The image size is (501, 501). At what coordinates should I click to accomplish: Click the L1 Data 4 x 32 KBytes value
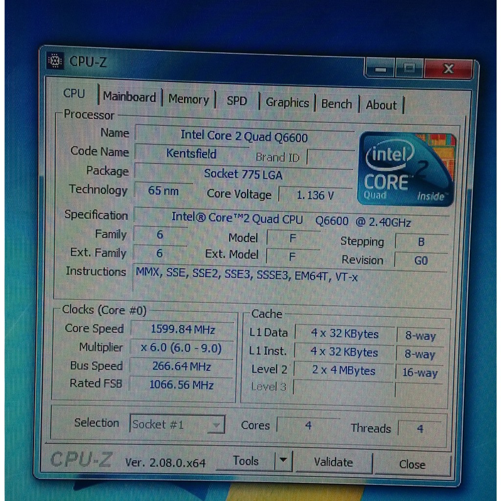click(345, 334)
